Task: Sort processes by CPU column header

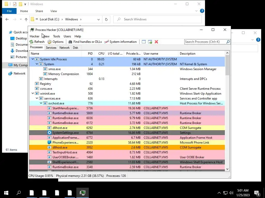Action: [x=100, y=54]
